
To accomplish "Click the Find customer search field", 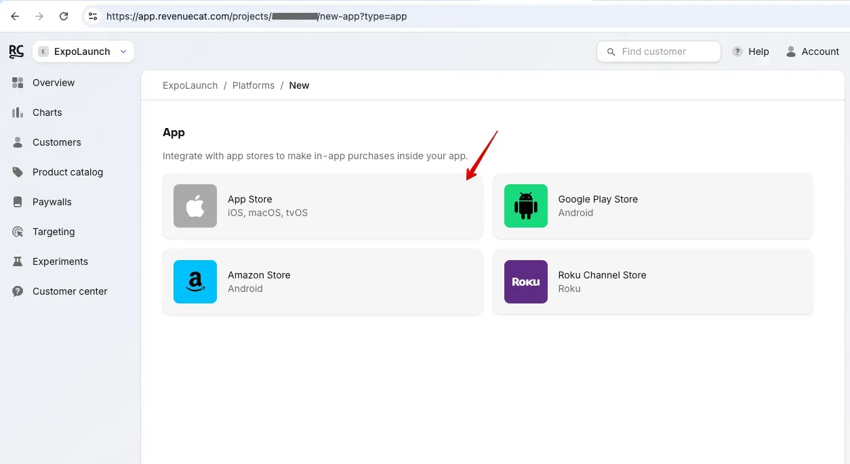I will coord(659,51).
